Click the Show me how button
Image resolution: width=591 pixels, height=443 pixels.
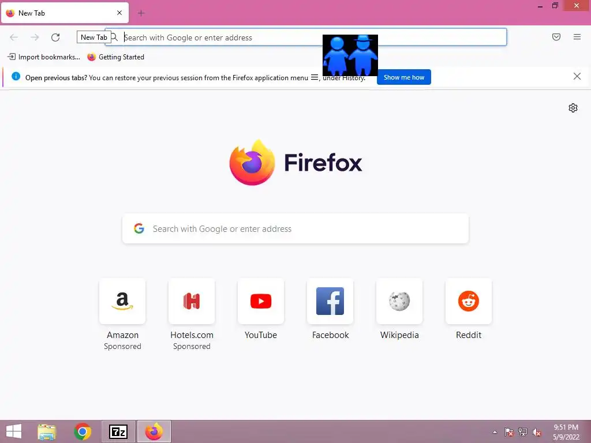[x=403, y=77]
